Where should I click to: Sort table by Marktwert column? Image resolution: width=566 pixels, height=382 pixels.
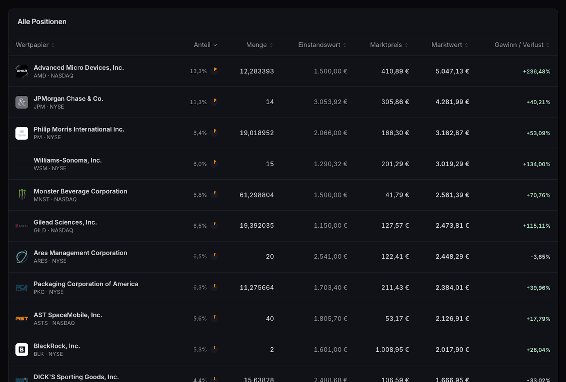pyautogui.click(x=450, y=45)
